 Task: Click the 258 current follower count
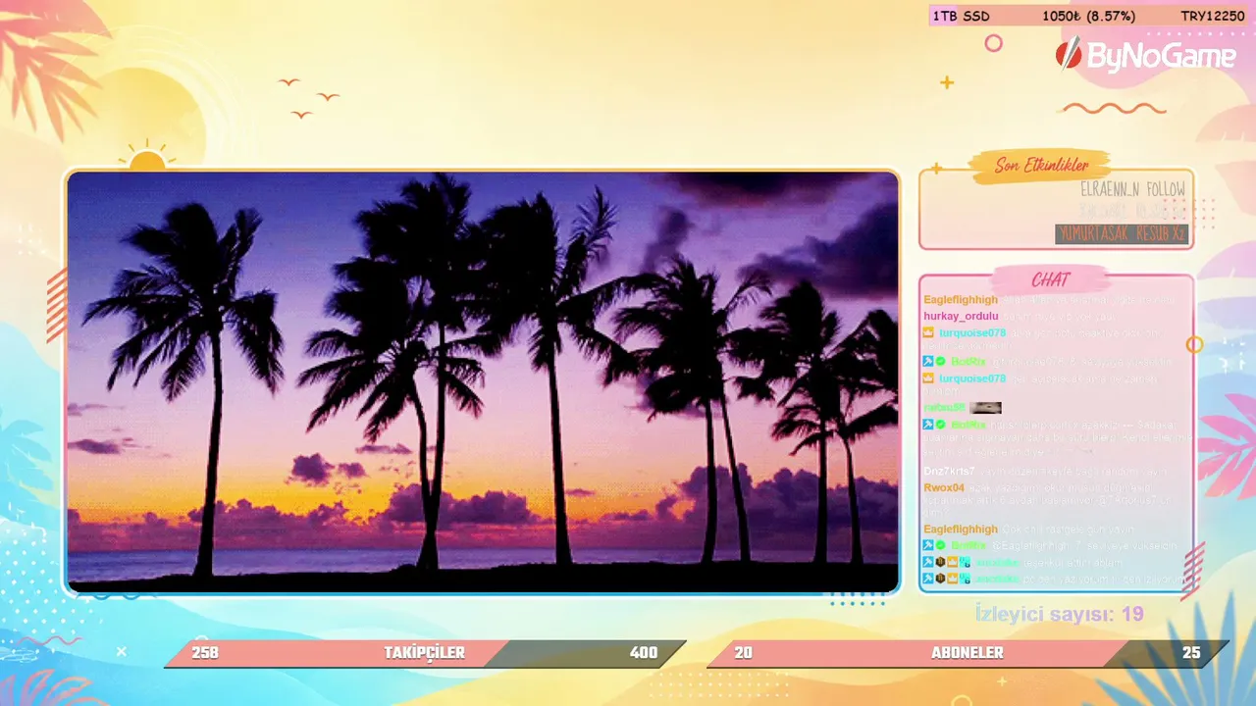(x=205, y=653)
